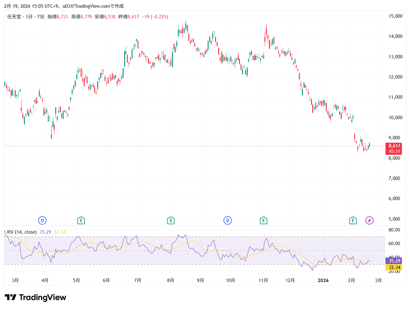Click the yellow 32.34 RSI average axis label

pos(394,267)
